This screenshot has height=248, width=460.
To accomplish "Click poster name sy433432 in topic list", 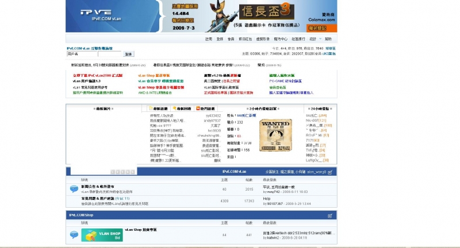I will pyautogui.click(x=213, y=116).
